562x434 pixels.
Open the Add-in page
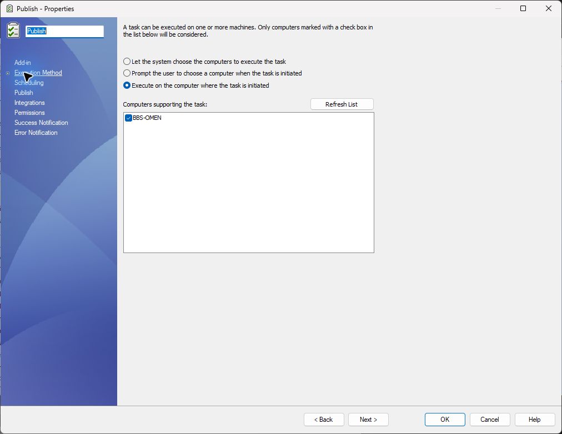23,63
